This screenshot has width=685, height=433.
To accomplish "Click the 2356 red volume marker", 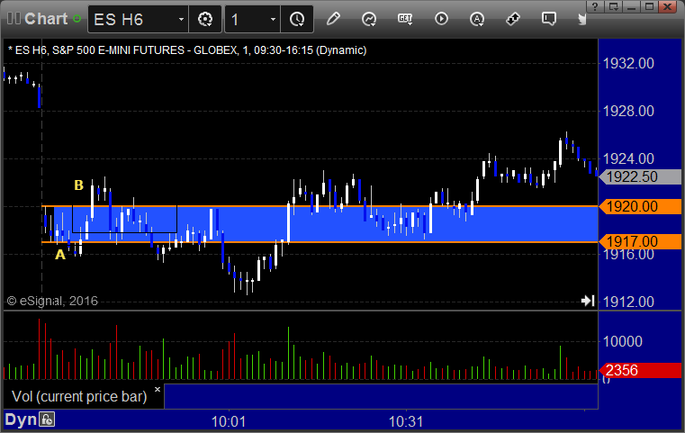I will [x=640, y=370].
